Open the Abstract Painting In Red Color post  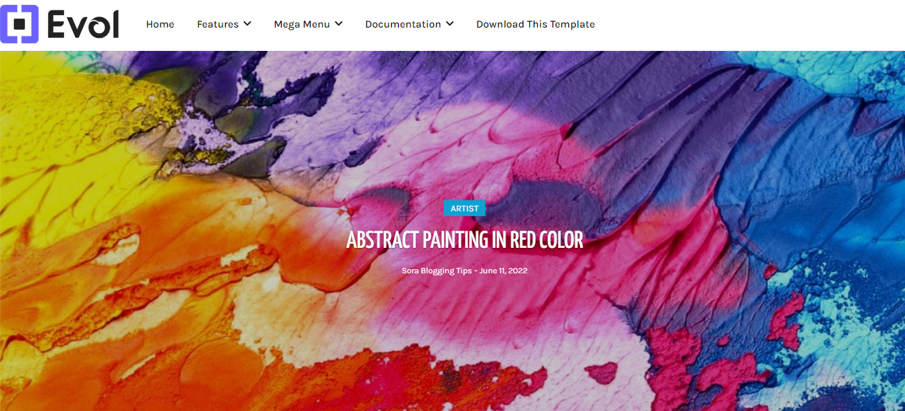[x=465, y=240]
